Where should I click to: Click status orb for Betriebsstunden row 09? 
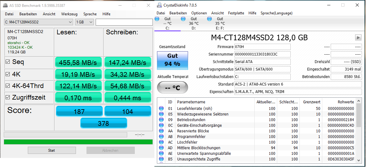point(161,120)
